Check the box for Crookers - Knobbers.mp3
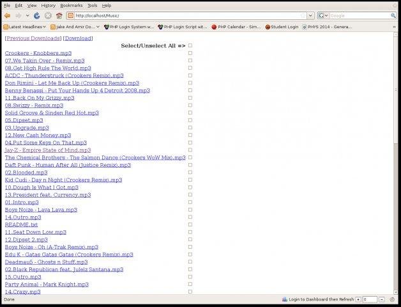401x307 pixels. pos(190,53)
